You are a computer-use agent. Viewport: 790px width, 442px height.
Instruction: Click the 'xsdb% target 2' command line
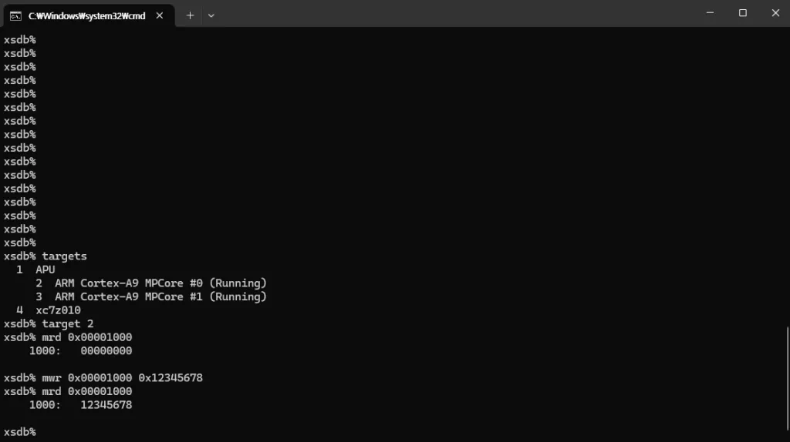click(49, 324)
